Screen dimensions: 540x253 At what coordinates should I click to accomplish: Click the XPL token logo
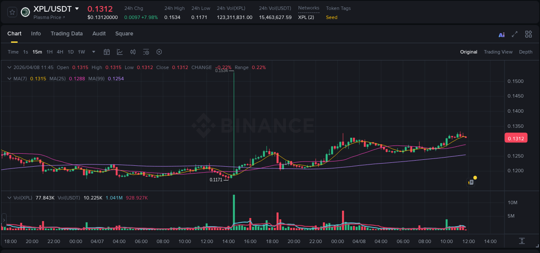(x=25, y=12)
